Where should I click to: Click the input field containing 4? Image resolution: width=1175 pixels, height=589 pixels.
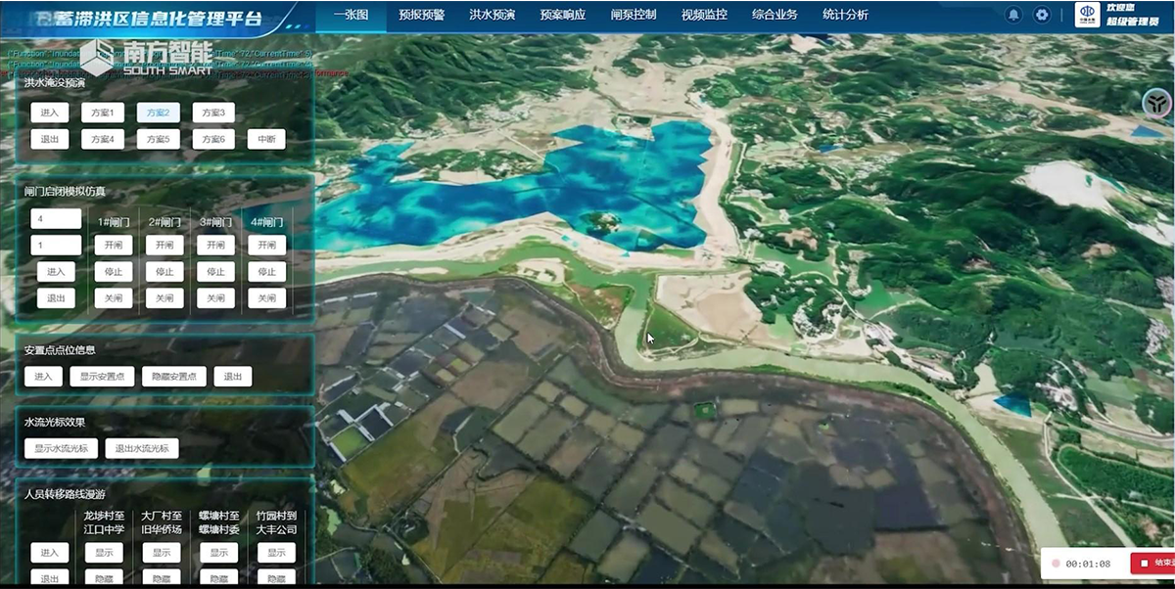coord(56,219)
